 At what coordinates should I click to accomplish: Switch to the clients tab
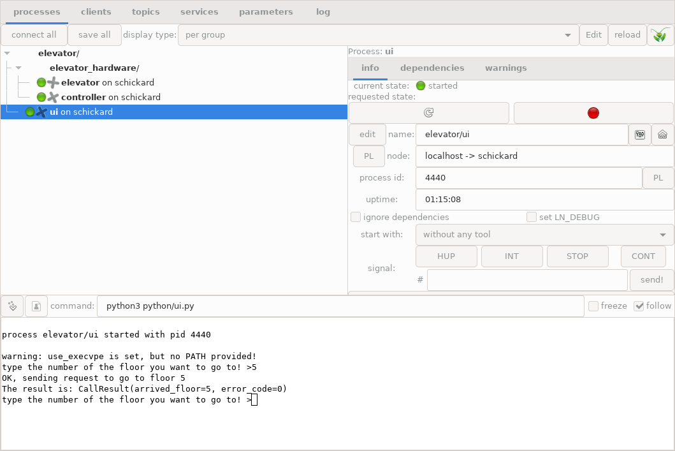pos(96,12)
